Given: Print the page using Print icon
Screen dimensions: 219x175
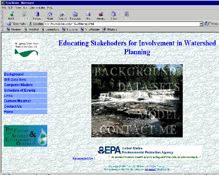Looking at the screenshot, I should (x=88, y=15).
